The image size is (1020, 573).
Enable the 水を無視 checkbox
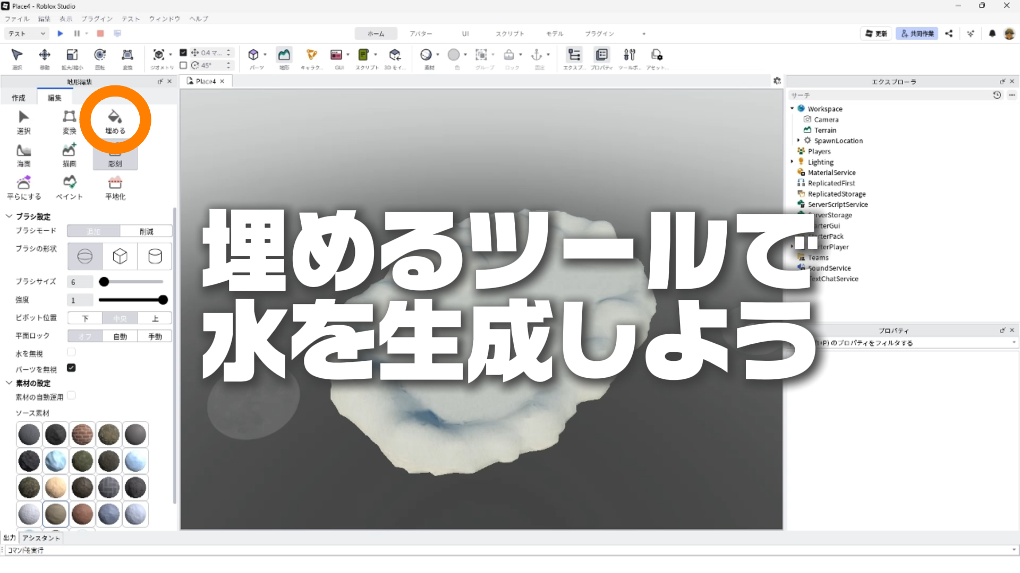click(71, 352)
